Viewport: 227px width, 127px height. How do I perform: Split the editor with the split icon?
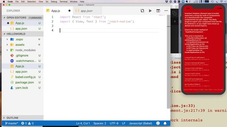(158, 11)
